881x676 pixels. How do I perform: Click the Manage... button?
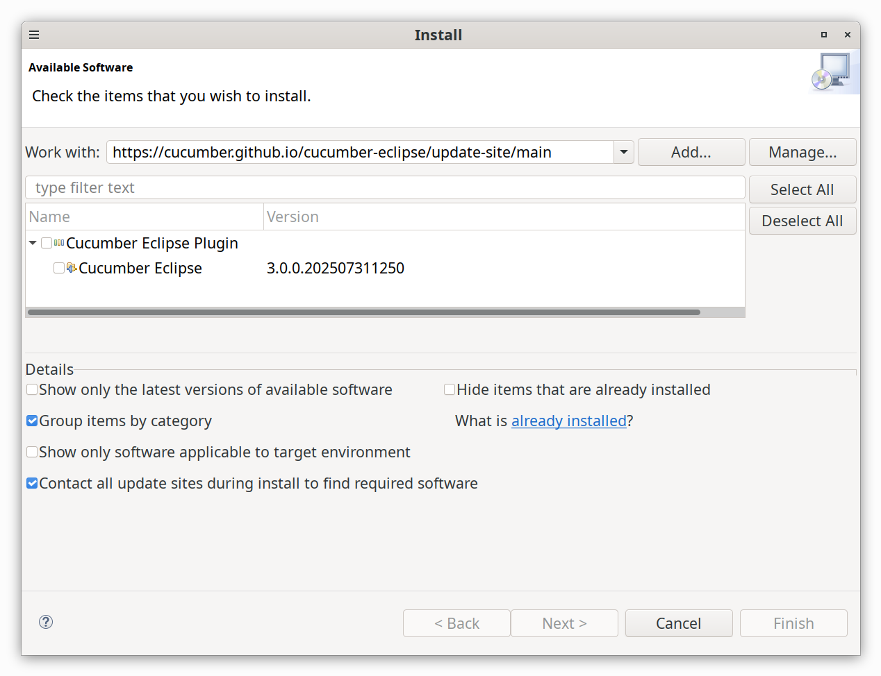pyautogui.click(x=802, y=152)
